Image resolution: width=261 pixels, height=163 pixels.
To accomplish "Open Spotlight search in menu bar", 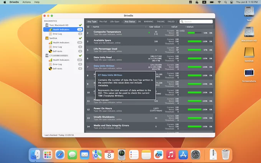I will [x=226, y=2].
